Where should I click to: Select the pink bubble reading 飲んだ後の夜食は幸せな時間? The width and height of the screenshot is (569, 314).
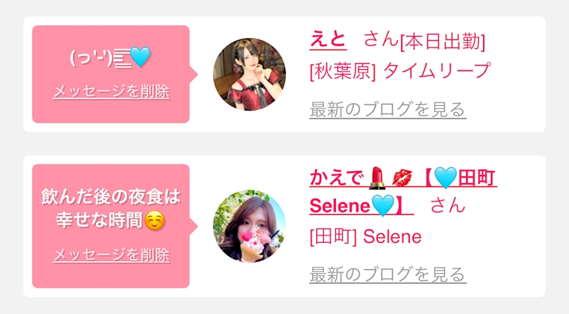click(x=111, y=226)
